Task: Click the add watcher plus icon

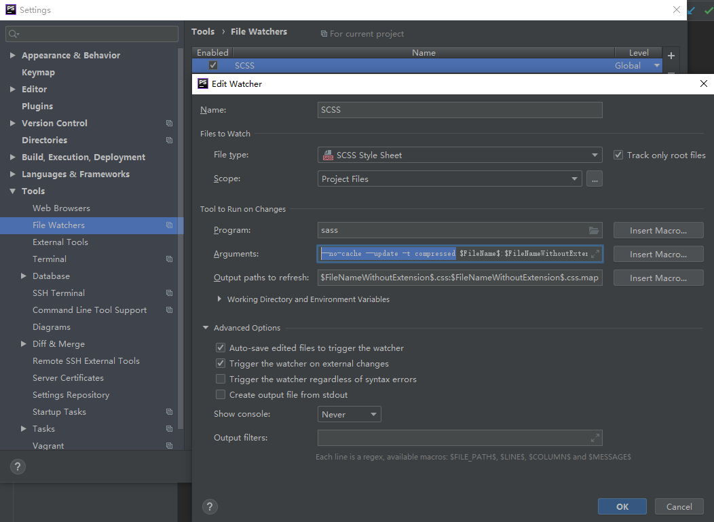Action: pyautogui.click(x=671, y=56)
